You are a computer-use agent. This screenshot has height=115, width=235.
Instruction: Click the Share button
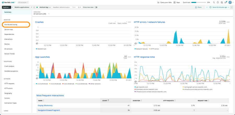(x=198, y=7)
